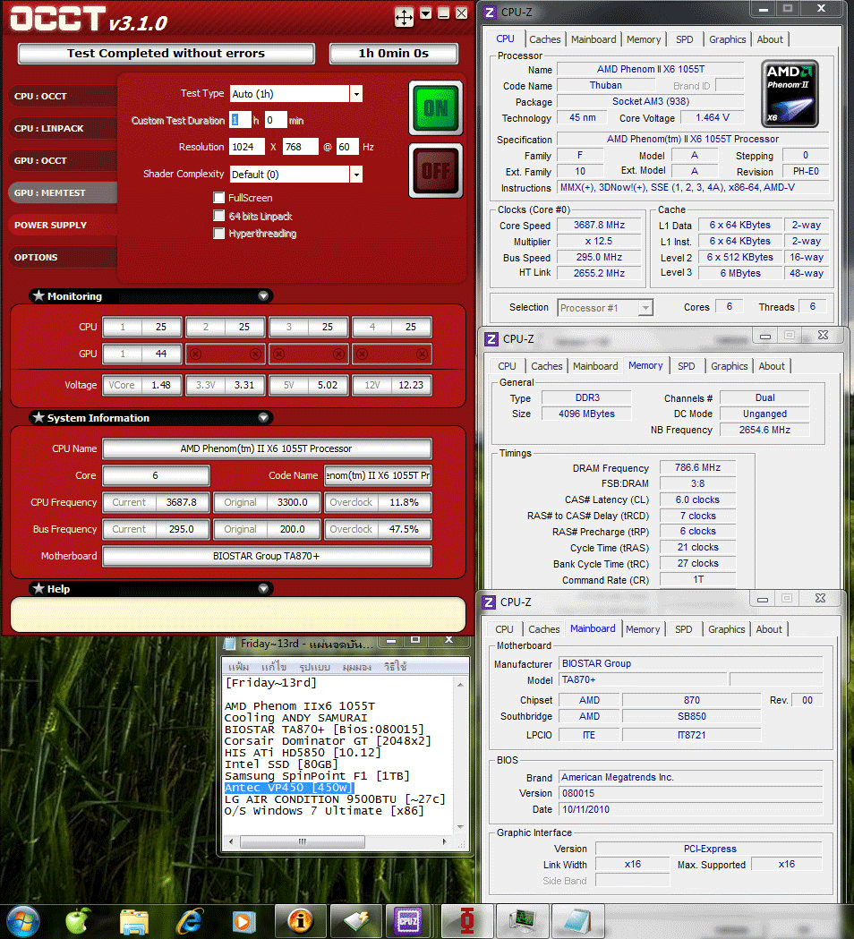Click the highlighted 'Antec VP450 [450w]' line
The width and height of the screenshot is (854, 939).
click(289, 788)
